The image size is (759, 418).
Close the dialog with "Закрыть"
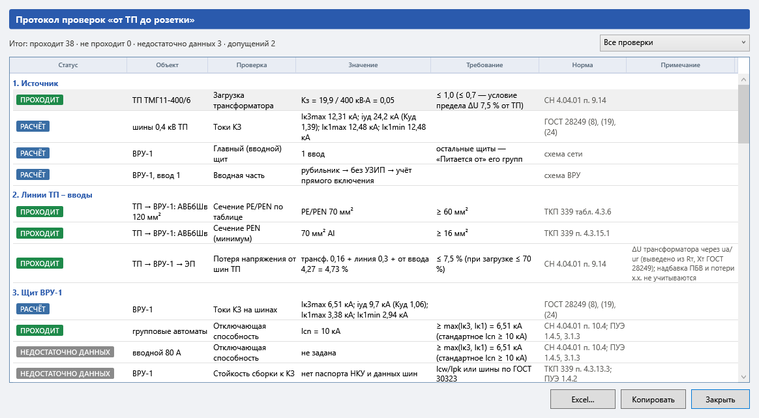pos(720,400)
